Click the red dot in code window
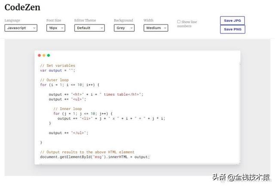 [x=40, y=55]
